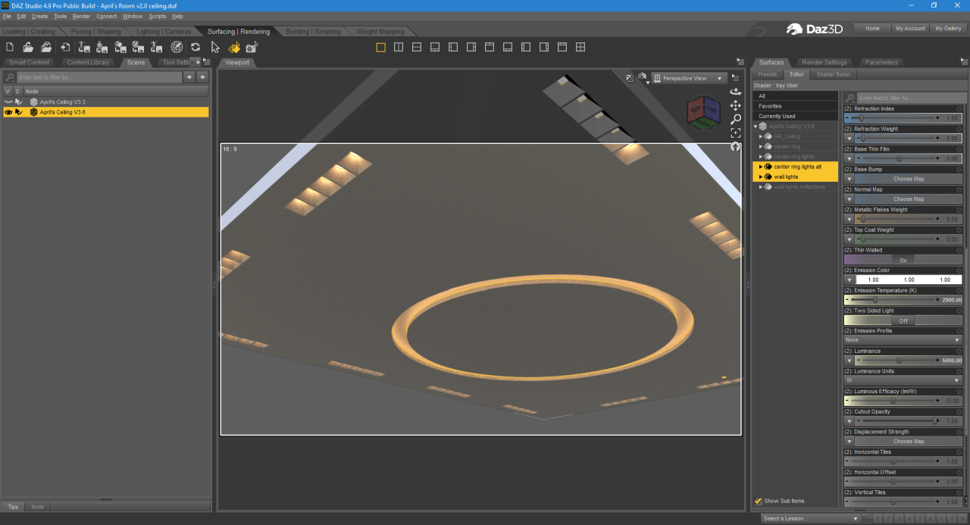Image resolution: width=970 pixels, height=525 pixels.
Task: Click the Tips tab at bottom
Action: (14, 507)
